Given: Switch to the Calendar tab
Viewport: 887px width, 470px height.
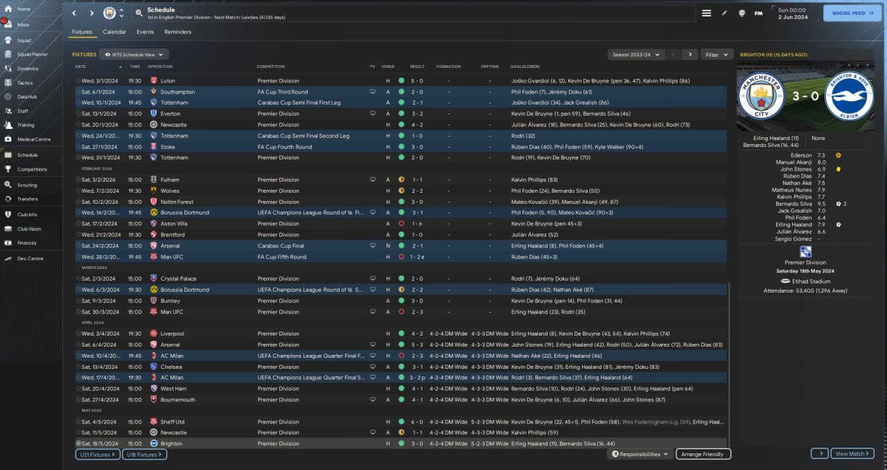Looking at the screenshot, I should 114,32.
